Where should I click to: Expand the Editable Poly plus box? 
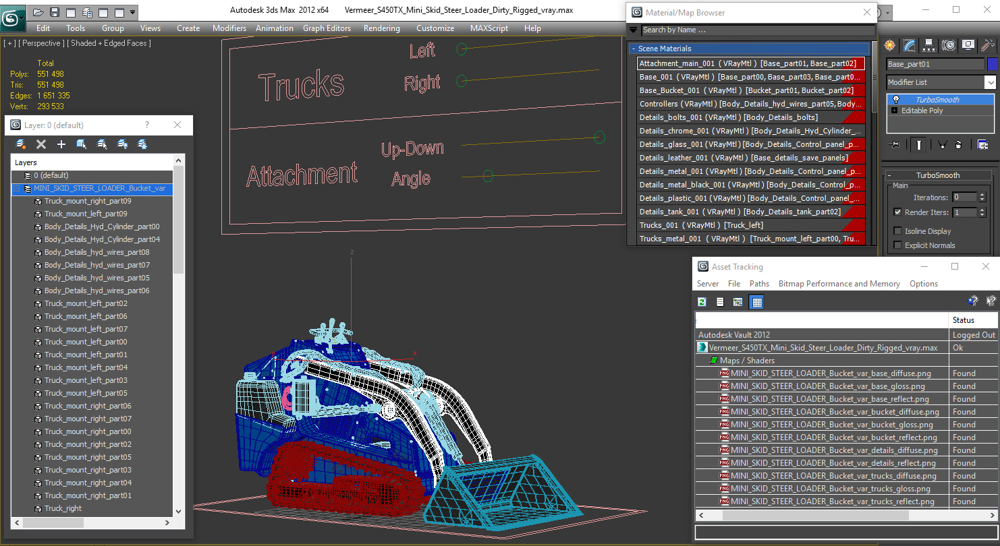pyautogui.click(x=895, y=111)
